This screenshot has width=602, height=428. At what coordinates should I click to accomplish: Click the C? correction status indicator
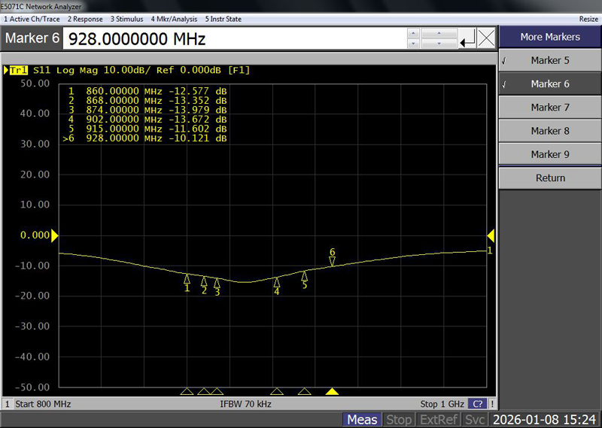coord(476,404)
